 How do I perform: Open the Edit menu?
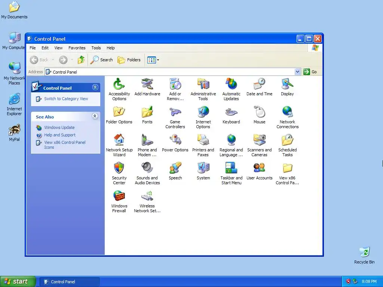(45, 48)
